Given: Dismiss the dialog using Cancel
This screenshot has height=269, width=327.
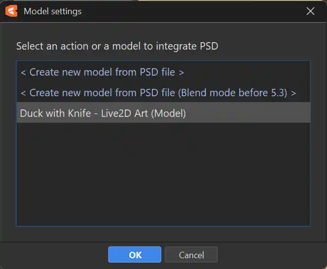Looking at the screenshot, I should point(191,255).
